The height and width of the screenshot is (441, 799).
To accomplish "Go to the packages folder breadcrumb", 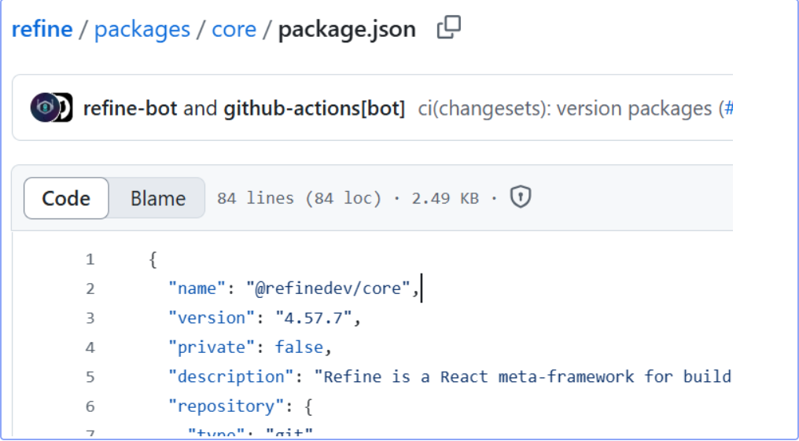I will [142, 29].
